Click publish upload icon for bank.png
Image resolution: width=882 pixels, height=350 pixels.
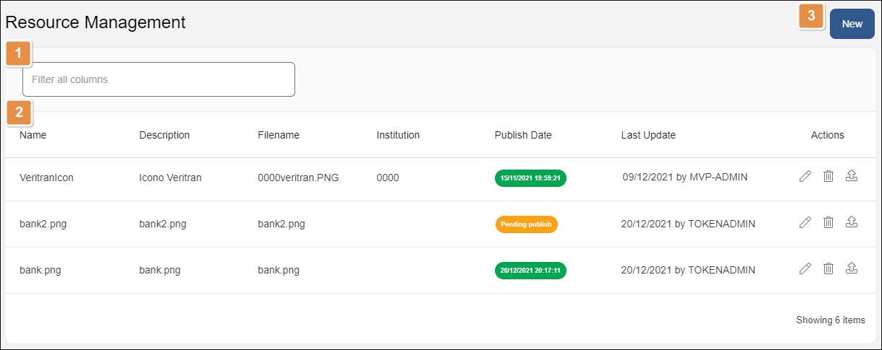pos(852,269)
